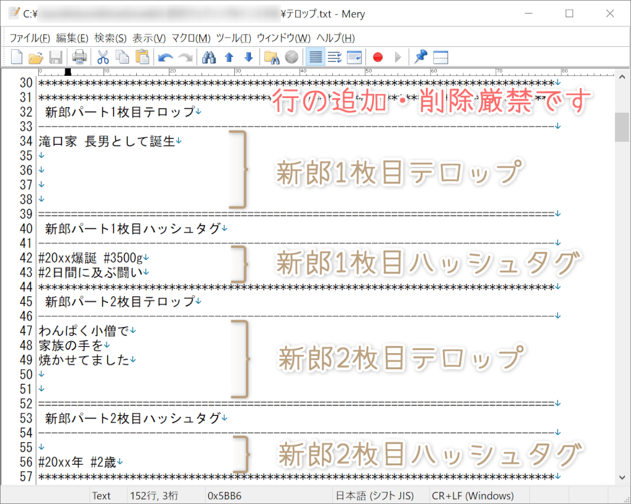The image size is (631, 504).
Task: Print the document
Action: point(79,57)
